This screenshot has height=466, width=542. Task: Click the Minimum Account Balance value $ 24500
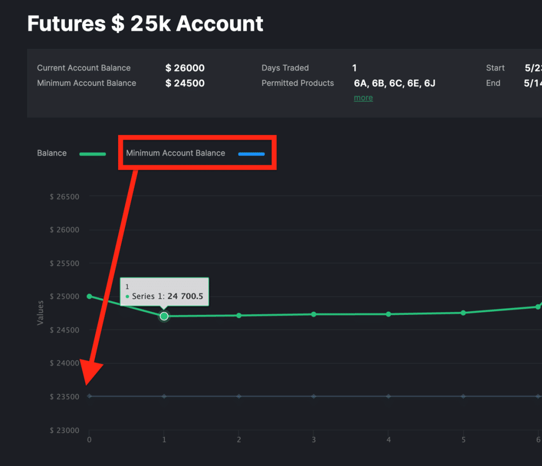click(185, 83)
